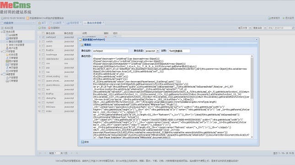Select the MSClass row text
The height and width of the screenshot is (165, 295).
pyautogui.click(x=51, y=107)
